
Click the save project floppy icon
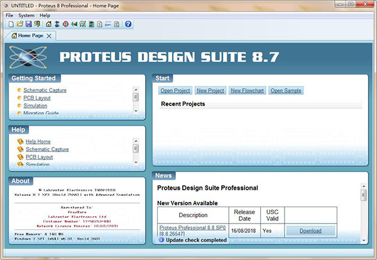(29, 24)
